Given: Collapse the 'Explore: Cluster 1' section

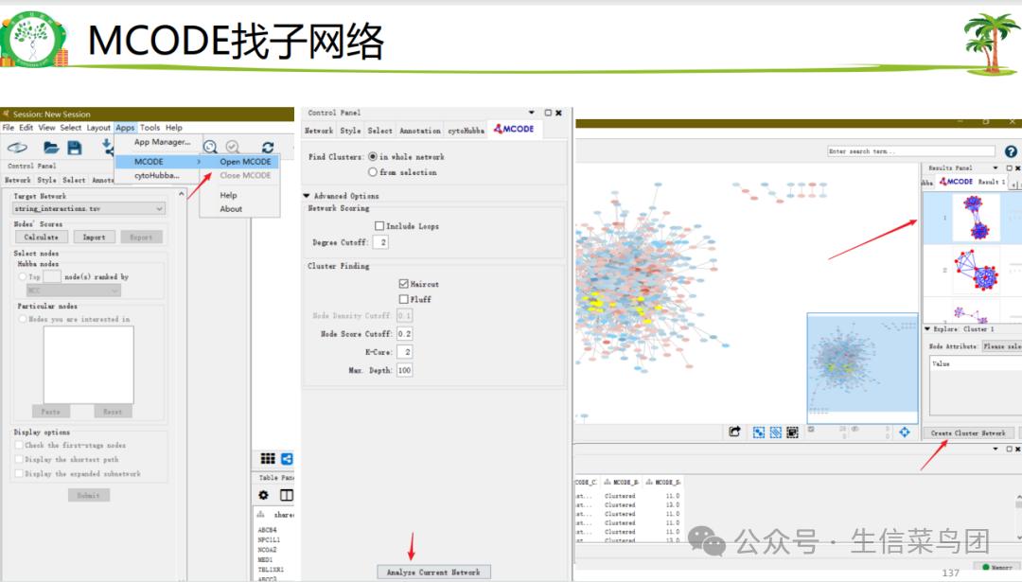Looking at the screenshot, I should point(926,329).
